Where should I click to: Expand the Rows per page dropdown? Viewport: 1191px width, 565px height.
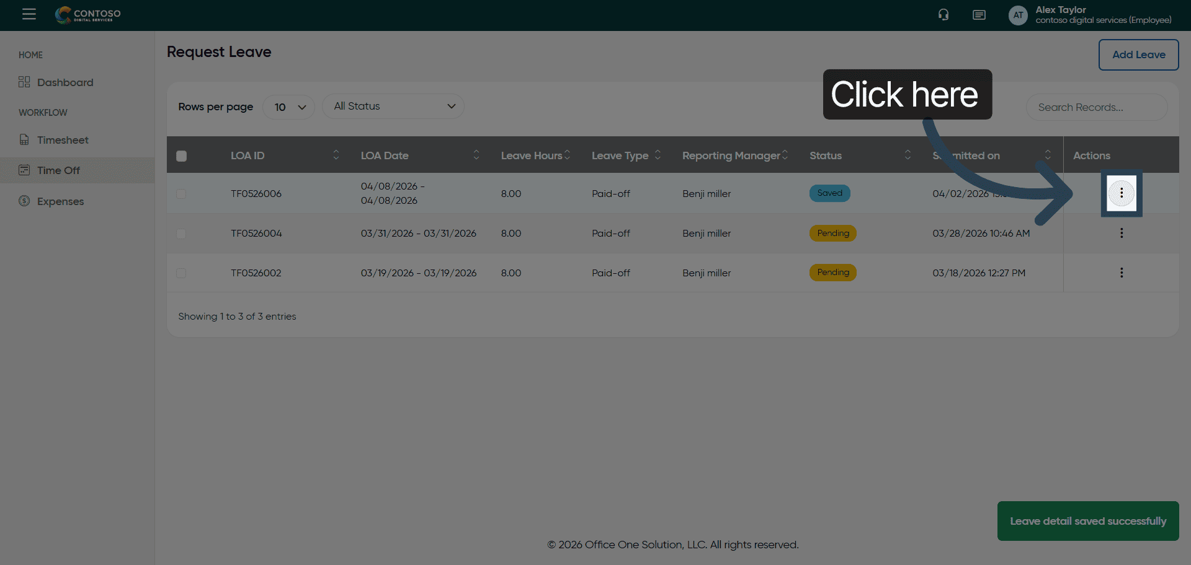pyautogui.click(x=289, y=107)
